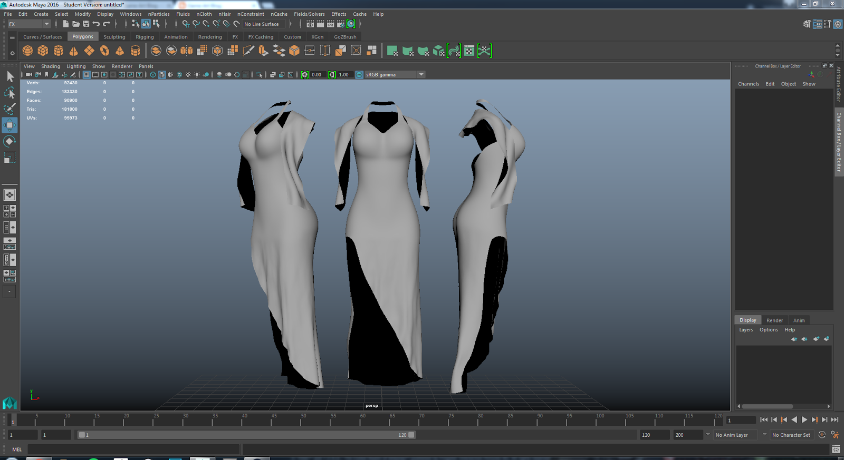This screenshot has height=460, width=844.
Task: Open the Script Editor icon
Action: (x=836, y=449)
